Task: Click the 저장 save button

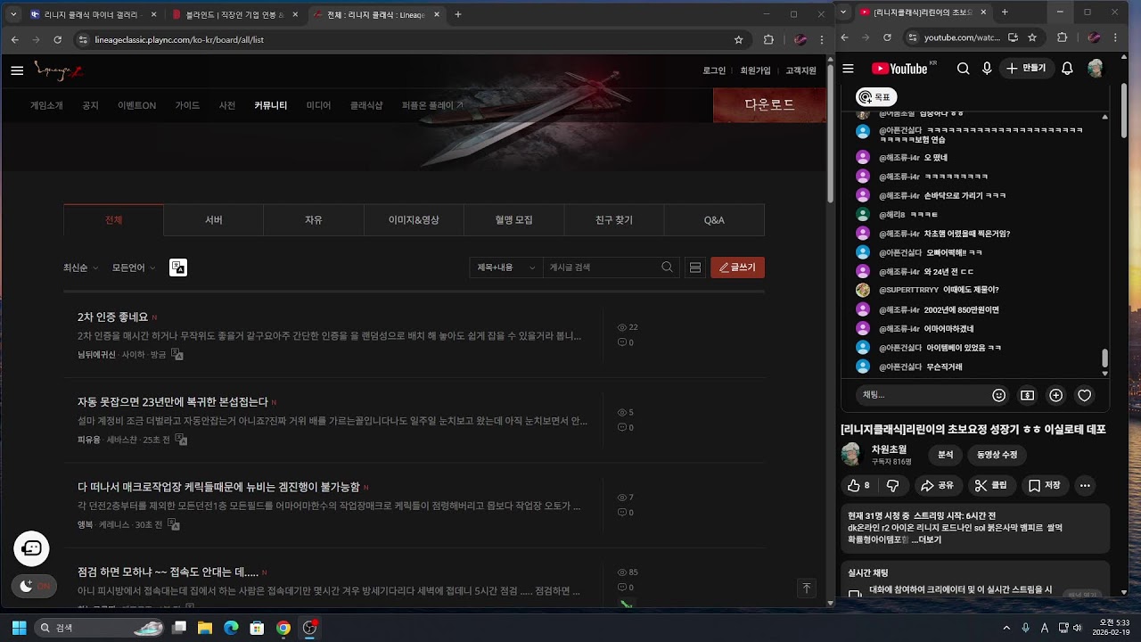Action: pos(1044,486)
